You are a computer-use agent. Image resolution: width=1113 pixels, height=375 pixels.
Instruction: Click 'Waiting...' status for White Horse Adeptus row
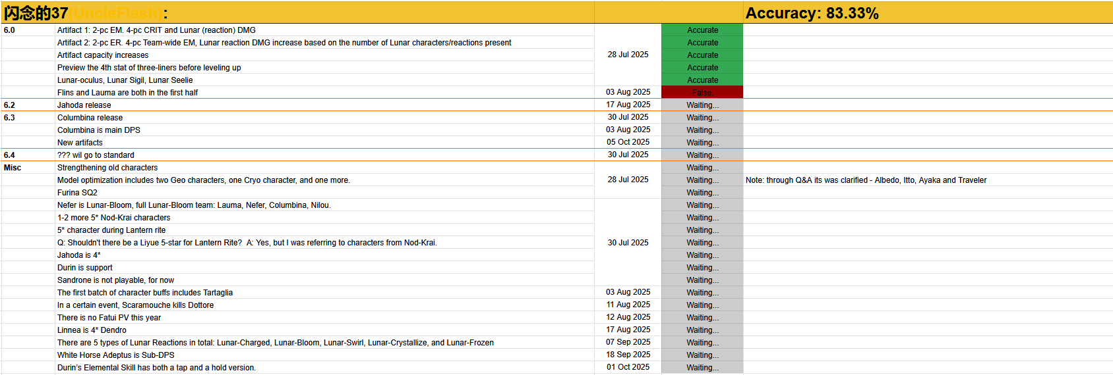(702, 355)
